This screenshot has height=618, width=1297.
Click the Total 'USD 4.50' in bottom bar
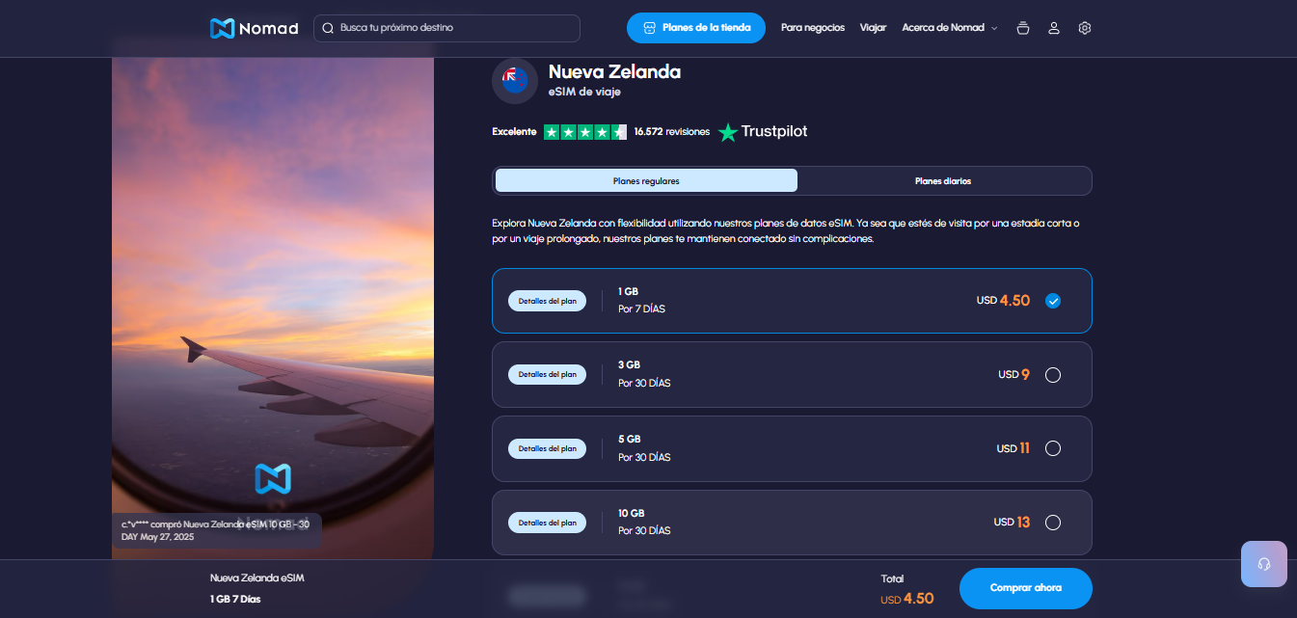[x=907, y=599]
